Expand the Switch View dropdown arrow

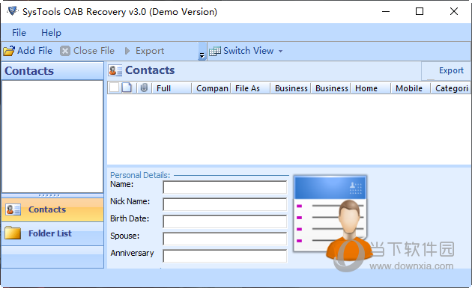pyautogui.click(x=280, y=51)
